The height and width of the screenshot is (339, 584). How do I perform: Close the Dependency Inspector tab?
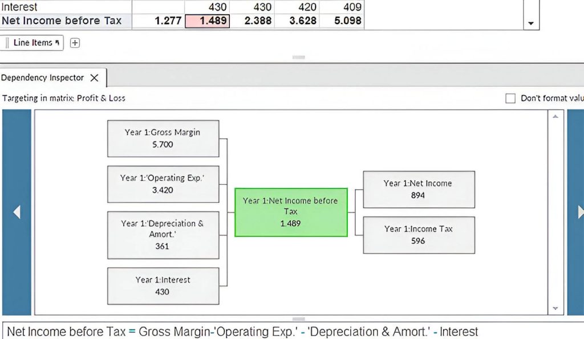click(x=95, y=78)
